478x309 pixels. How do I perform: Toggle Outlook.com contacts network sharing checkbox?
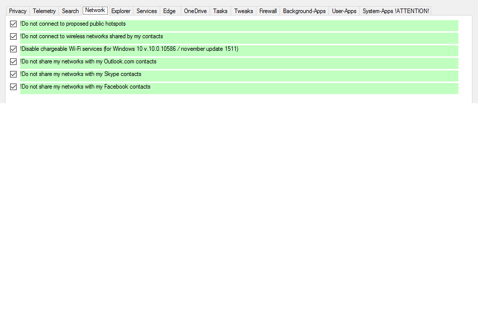[x=13, y=61]
